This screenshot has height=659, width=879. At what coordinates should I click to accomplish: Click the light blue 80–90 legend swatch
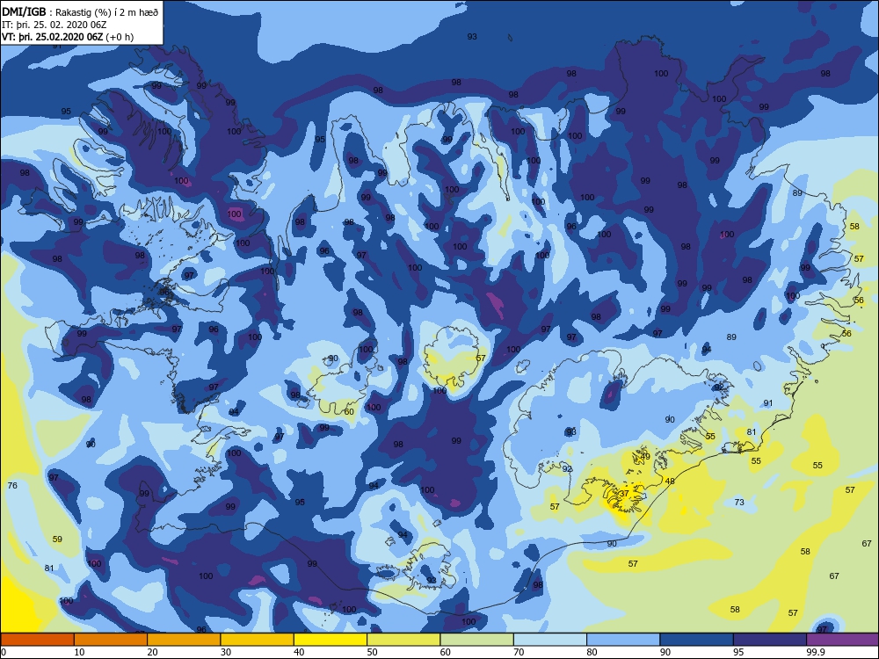pyautogui.click(x=623, y=640)
